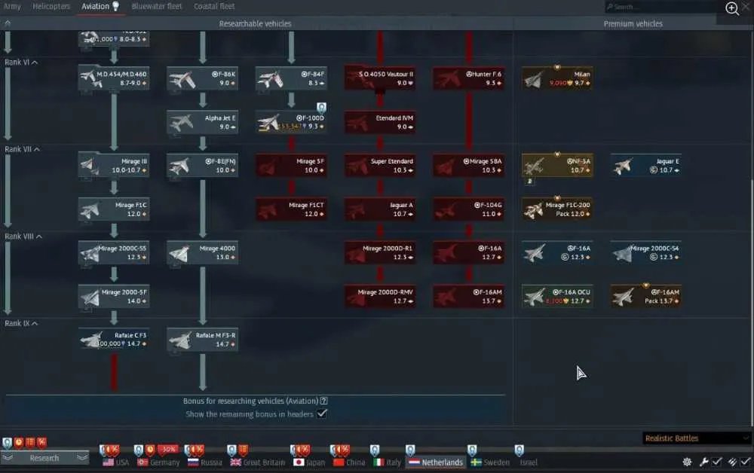Switch to the Helicopters tab

pyautogui.click(x=51, y=6)
